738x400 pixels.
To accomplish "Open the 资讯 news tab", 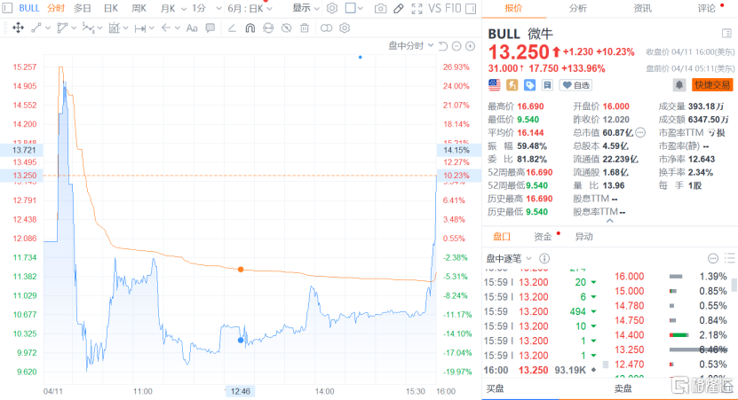I will (x=642, y=9).
